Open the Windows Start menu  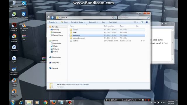(x=13, y=102)
